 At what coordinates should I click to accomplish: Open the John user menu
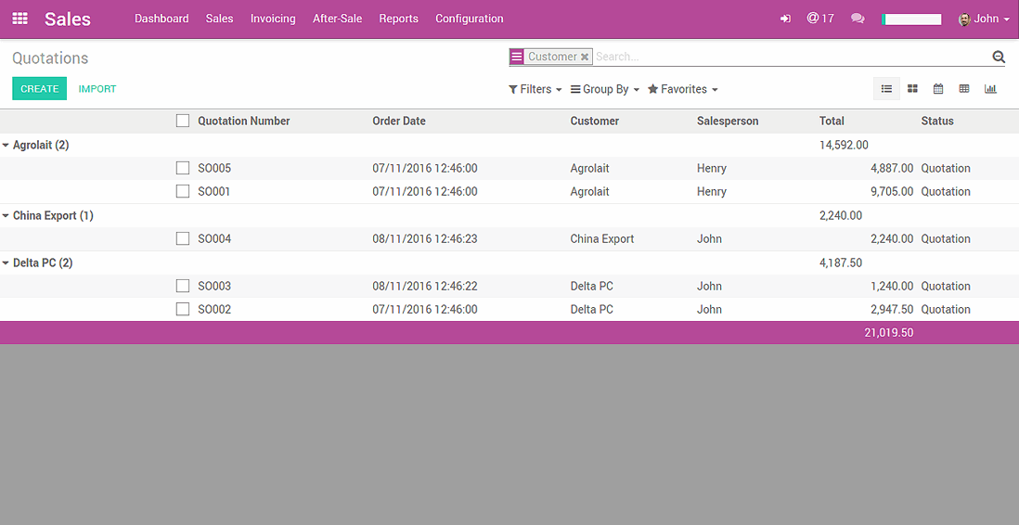click(x=984, y=19)
